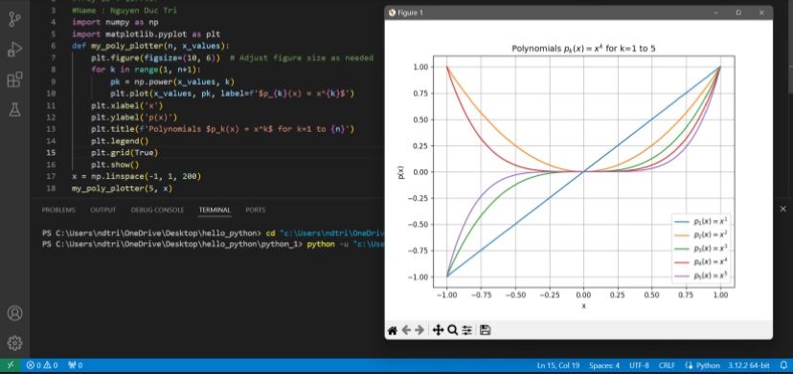The width and height of the screenshot is (793, 374).
Task: Go forward to next plot view
Action: [419, 330]
